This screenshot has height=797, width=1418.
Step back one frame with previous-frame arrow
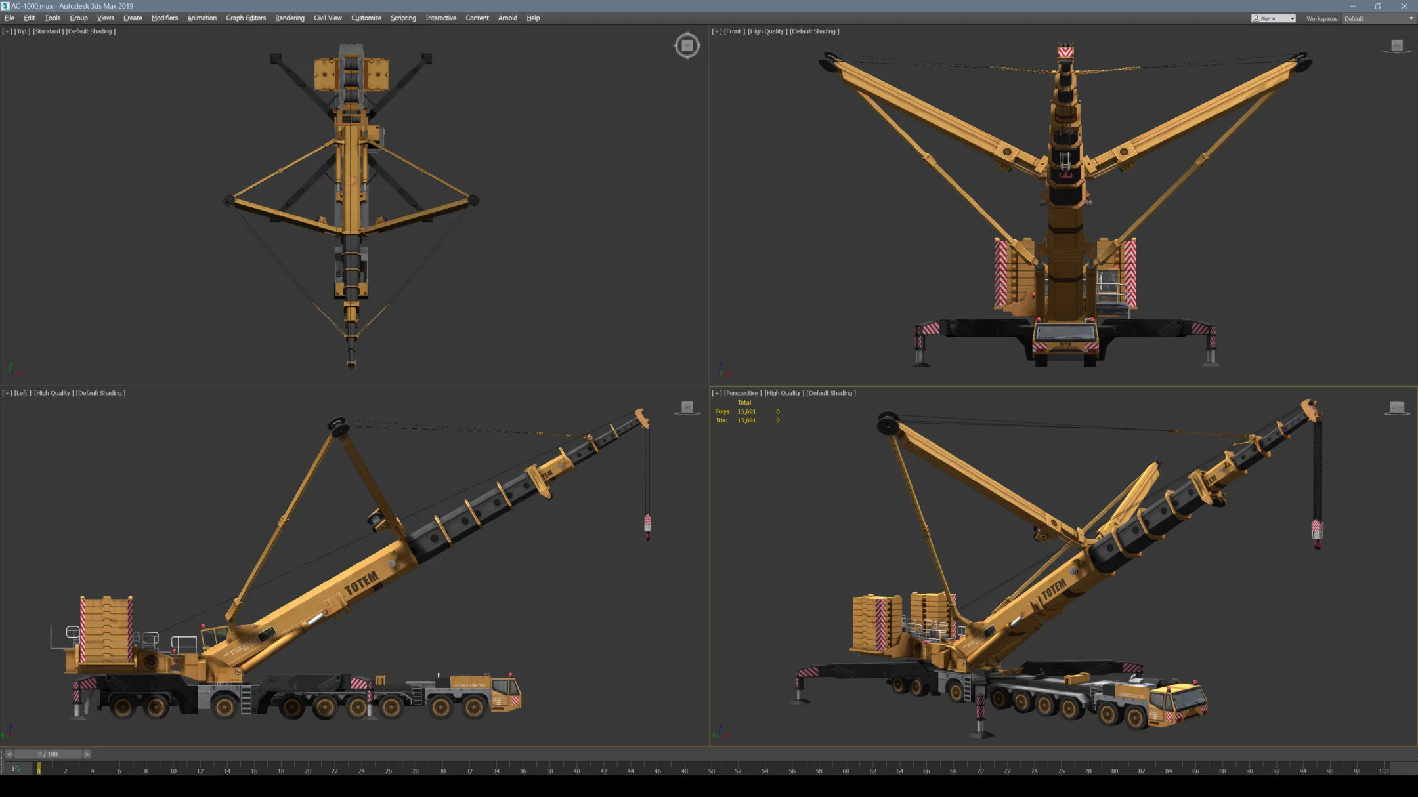pos(9,754)
